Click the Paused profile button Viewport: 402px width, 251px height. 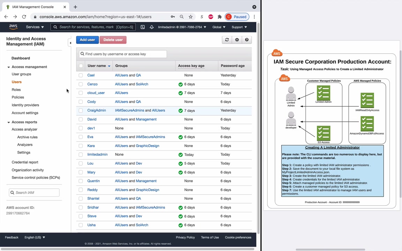(237, 17)
